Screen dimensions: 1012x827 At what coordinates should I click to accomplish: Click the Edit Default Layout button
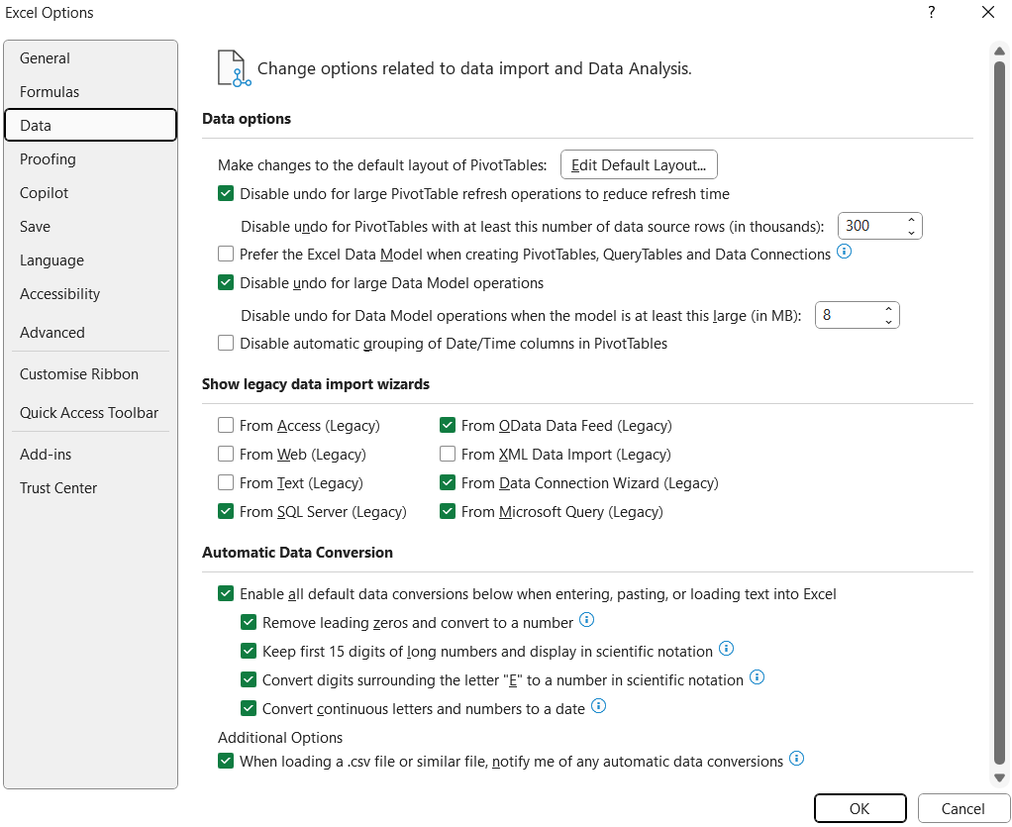[639, 164]
